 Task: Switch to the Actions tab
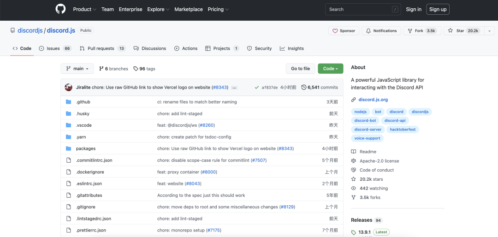pos(186,48)
